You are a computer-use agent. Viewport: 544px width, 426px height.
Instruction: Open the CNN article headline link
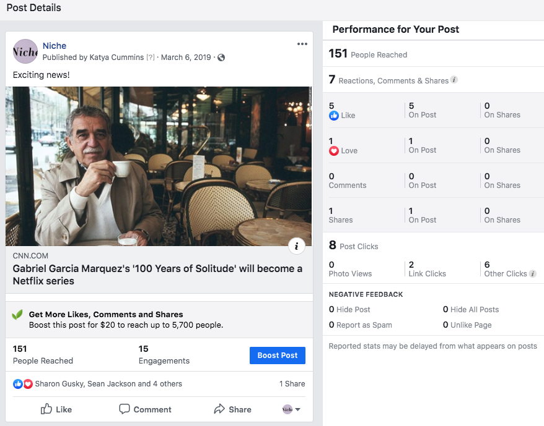[157, 275]
